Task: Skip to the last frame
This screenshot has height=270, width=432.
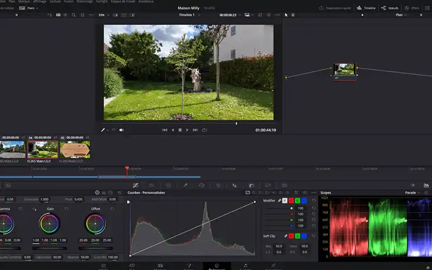Action: pos(195,130)
